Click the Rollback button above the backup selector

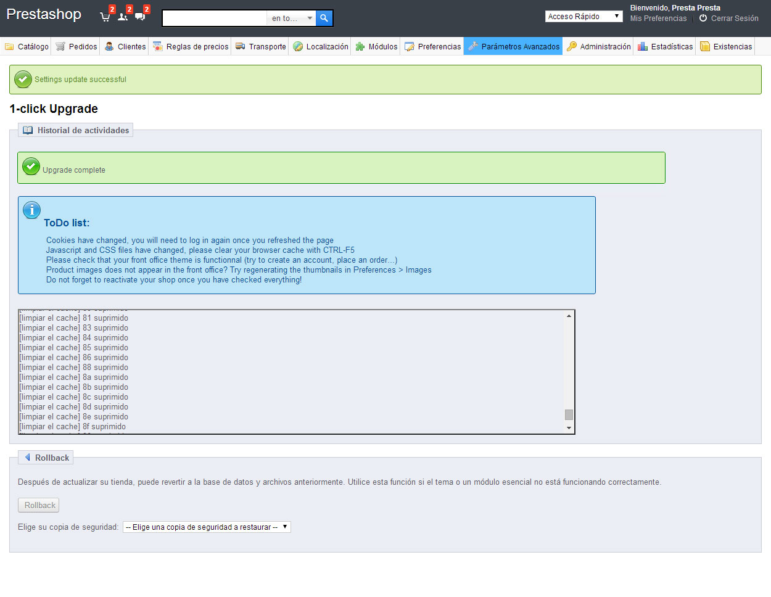tap(39, 505)
